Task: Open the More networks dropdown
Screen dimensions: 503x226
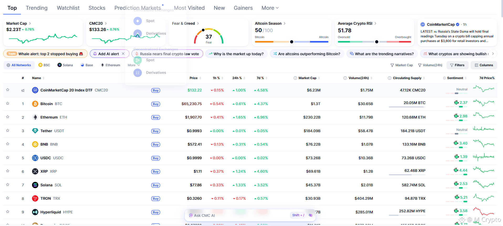Action: [x=134, y=65]
